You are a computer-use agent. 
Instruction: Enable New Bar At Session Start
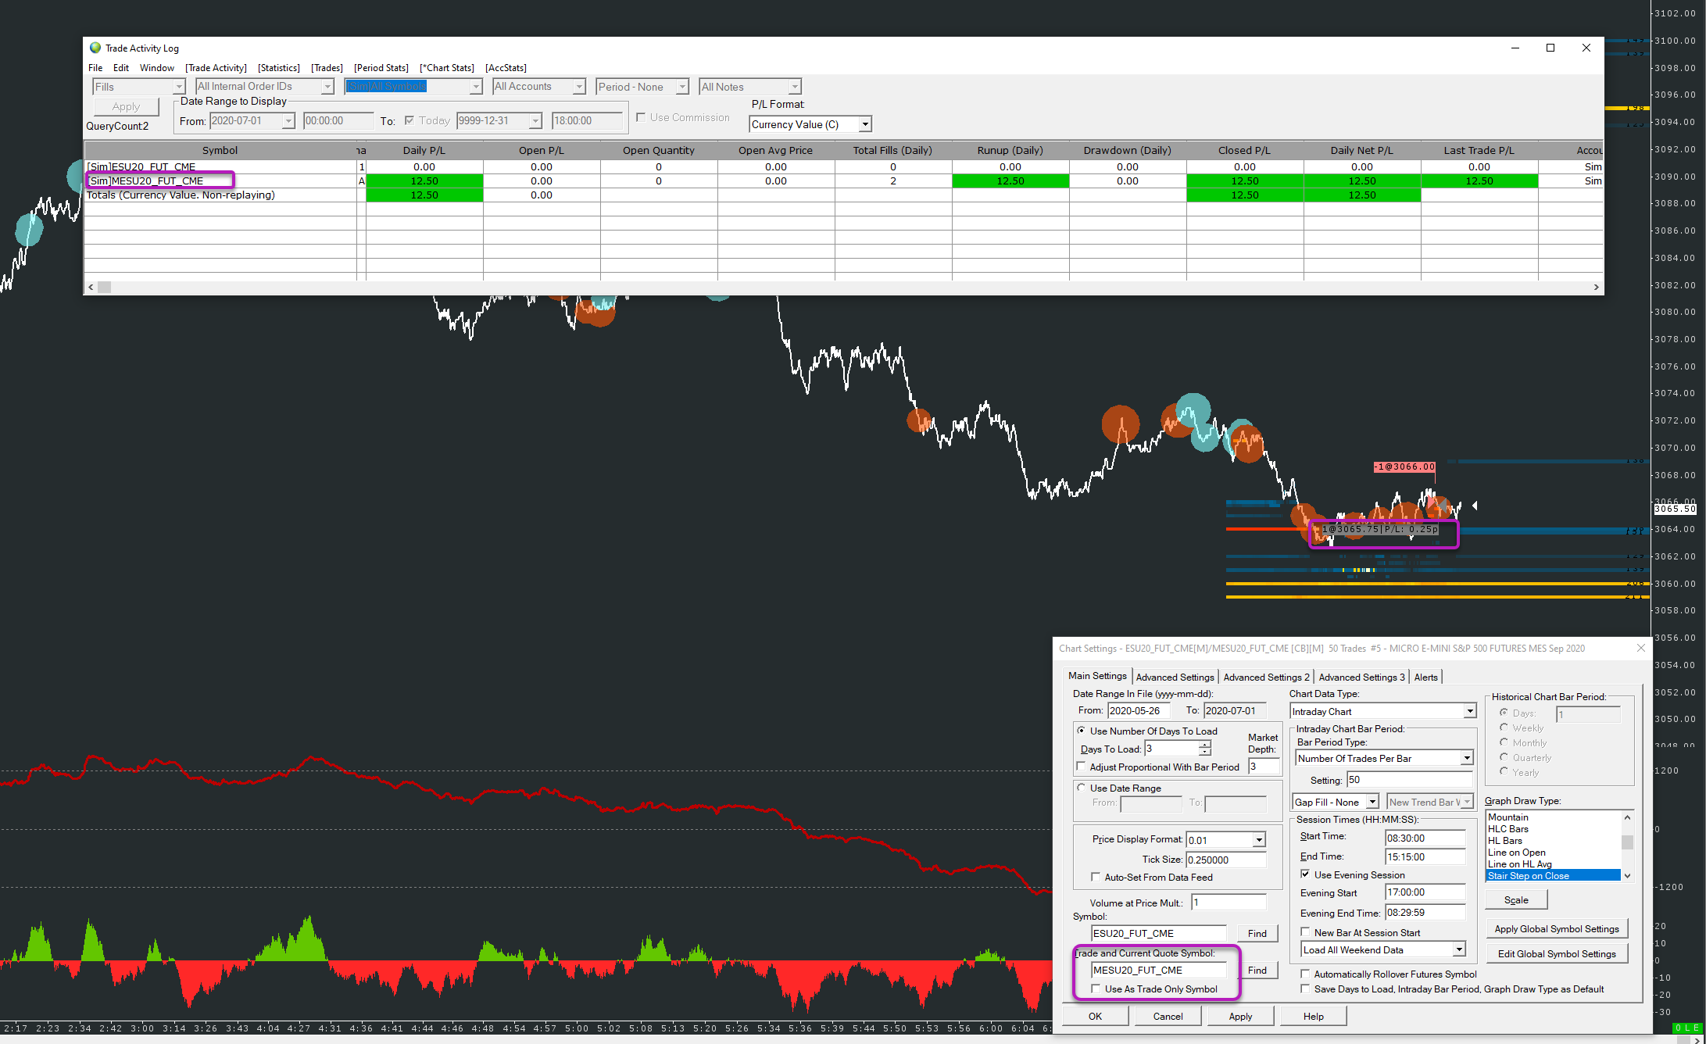click(x=1305, y=932)
